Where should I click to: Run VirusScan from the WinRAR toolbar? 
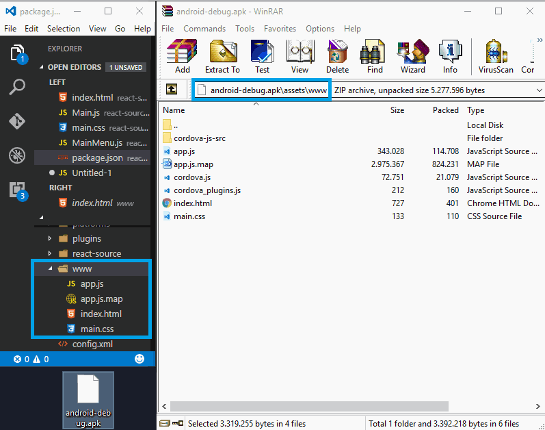click(496, 56)
